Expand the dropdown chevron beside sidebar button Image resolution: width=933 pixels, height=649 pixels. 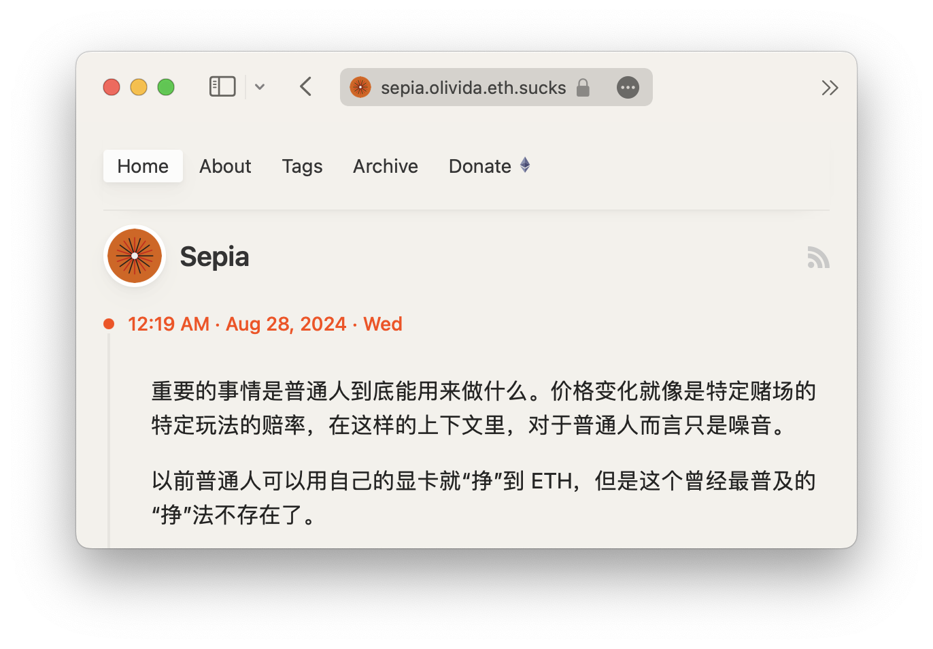[x=260, y=87]
